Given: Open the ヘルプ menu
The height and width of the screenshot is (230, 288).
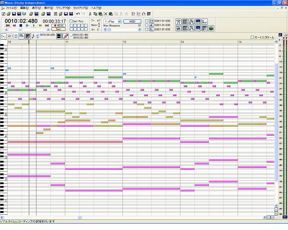Looking at the screenshot, I should [x=96, y=8].
